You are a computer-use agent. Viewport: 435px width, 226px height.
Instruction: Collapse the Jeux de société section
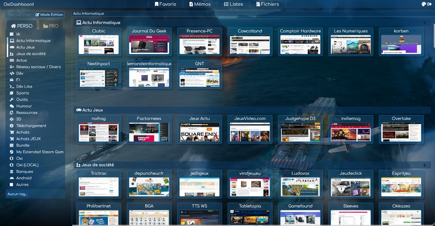tap(424, 165)
